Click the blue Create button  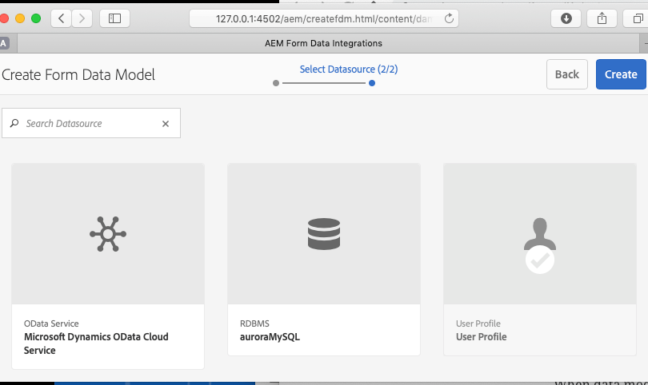click(620, 74)
